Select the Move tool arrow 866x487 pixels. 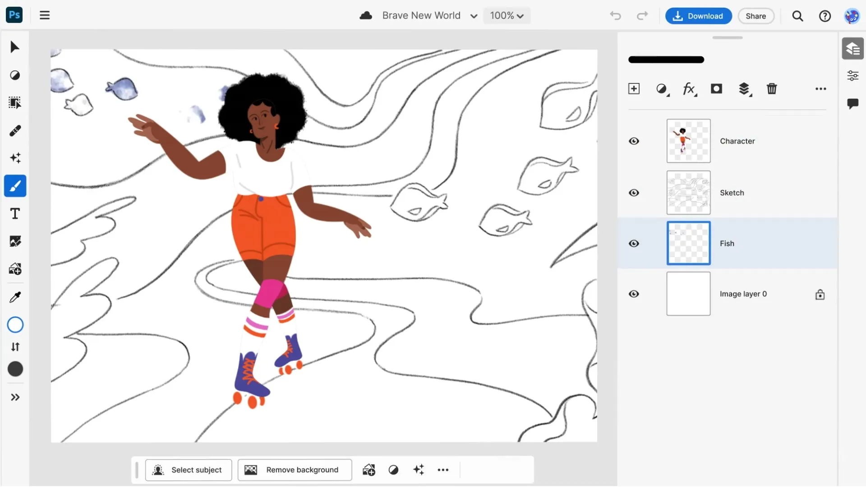tap(15, 47)
